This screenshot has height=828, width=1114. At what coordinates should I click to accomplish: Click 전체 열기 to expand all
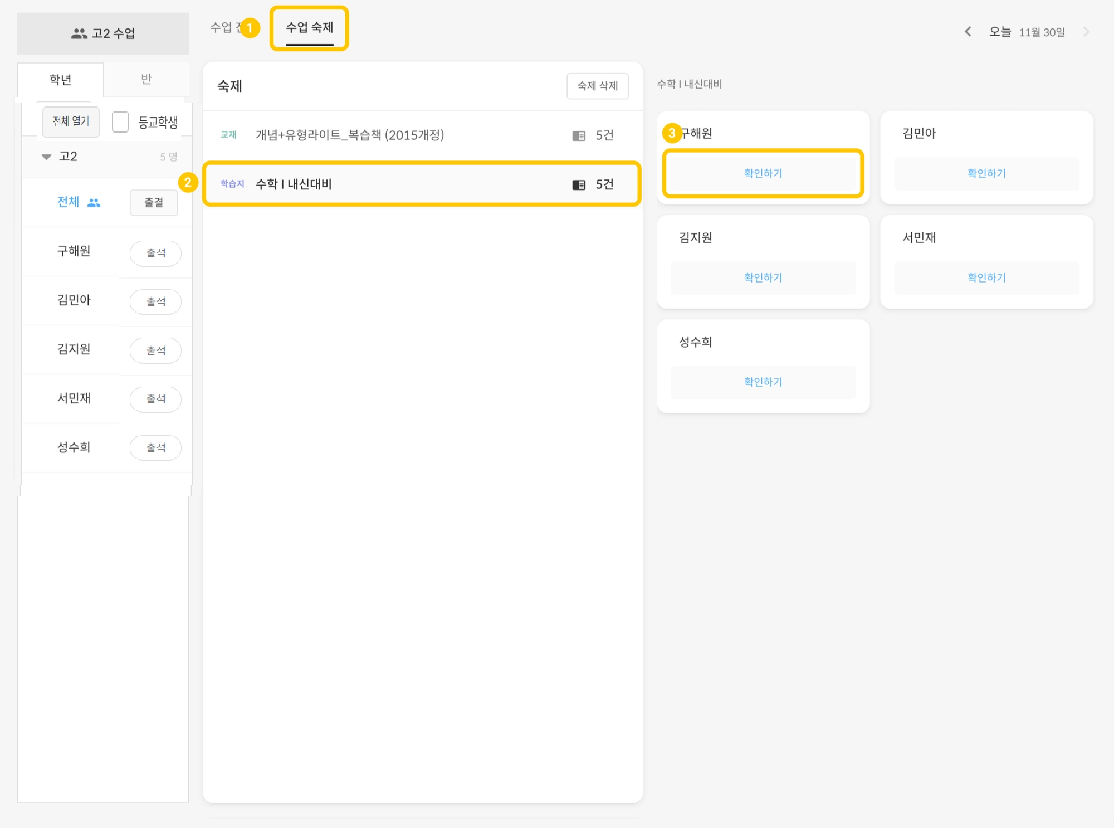[71, 121]
